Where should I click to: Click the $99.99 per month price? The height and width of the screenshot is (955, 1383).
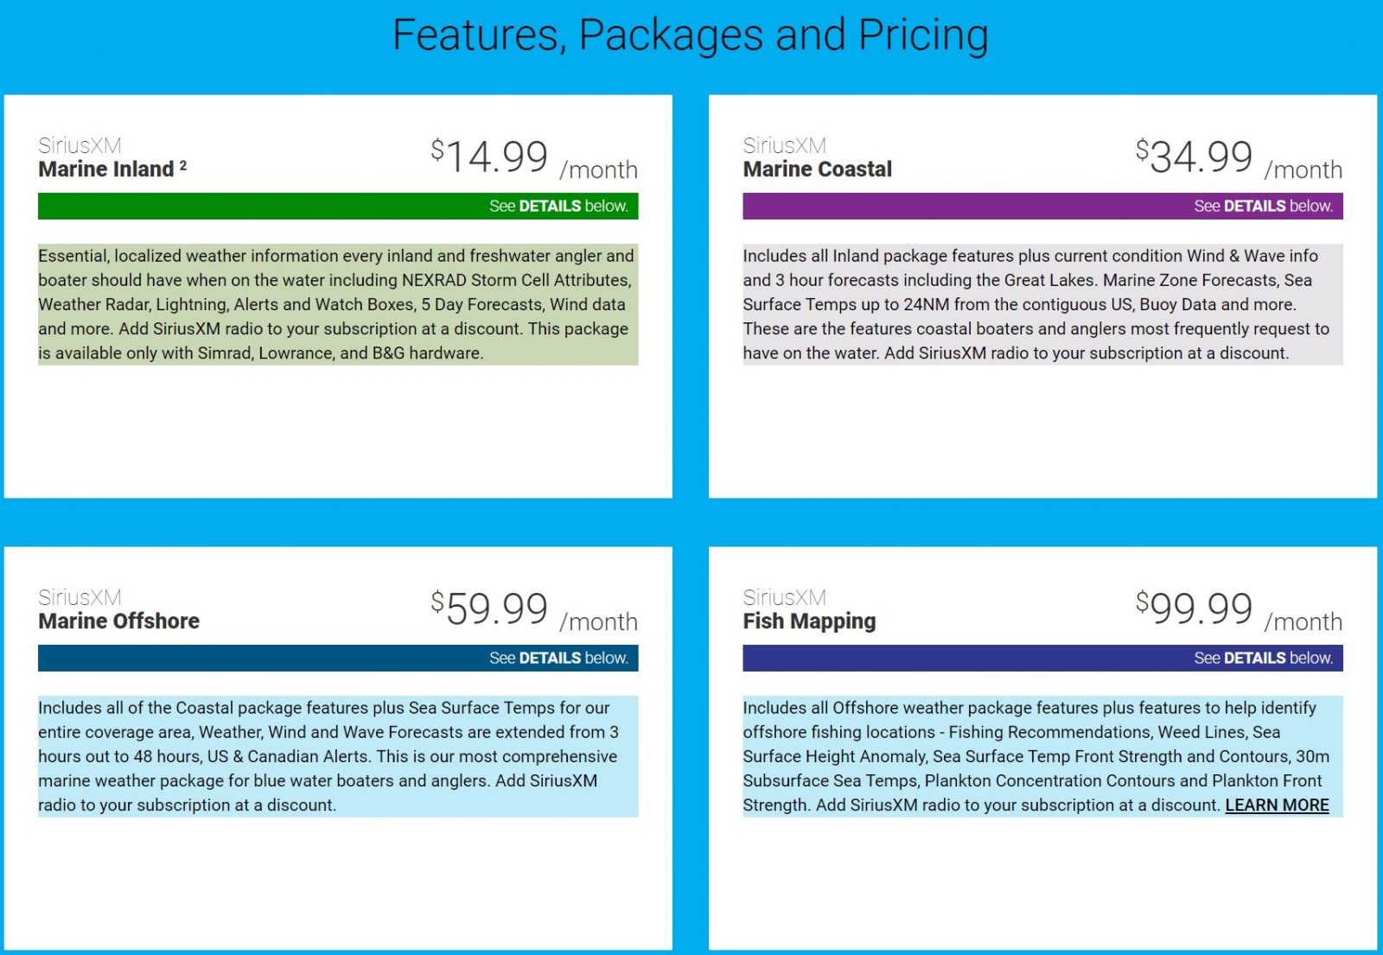1239,610
